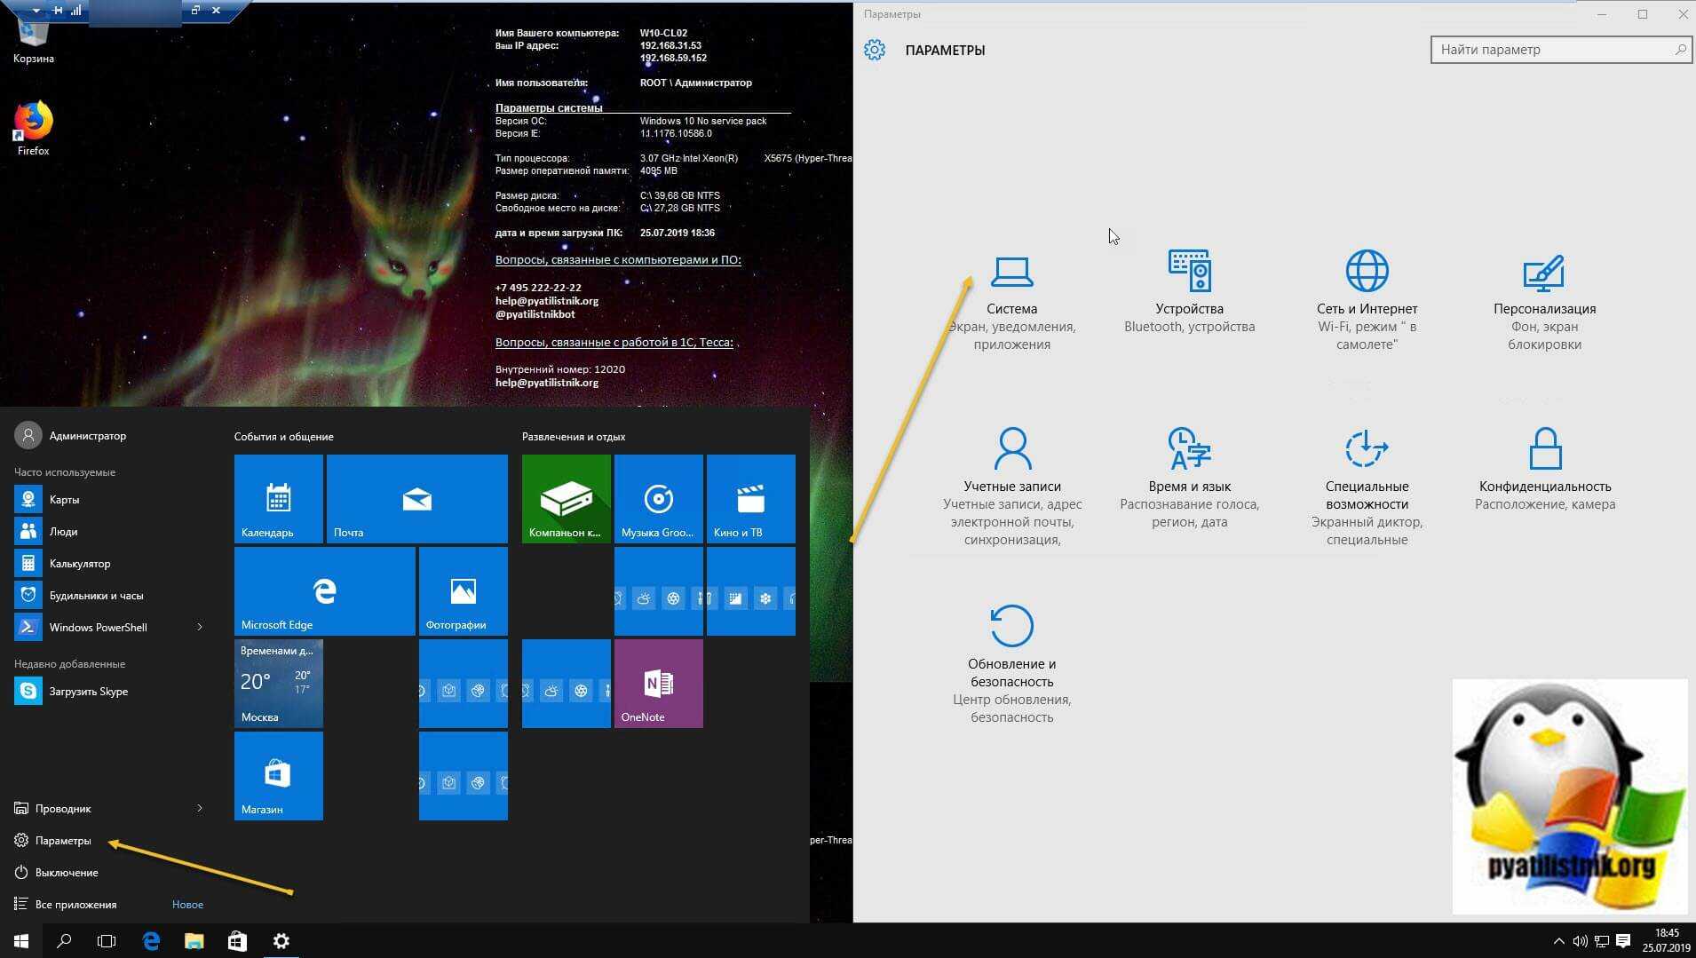Open the Календарь tile
The width and height of the screenshot is (1696, 958).
point(279,499)
